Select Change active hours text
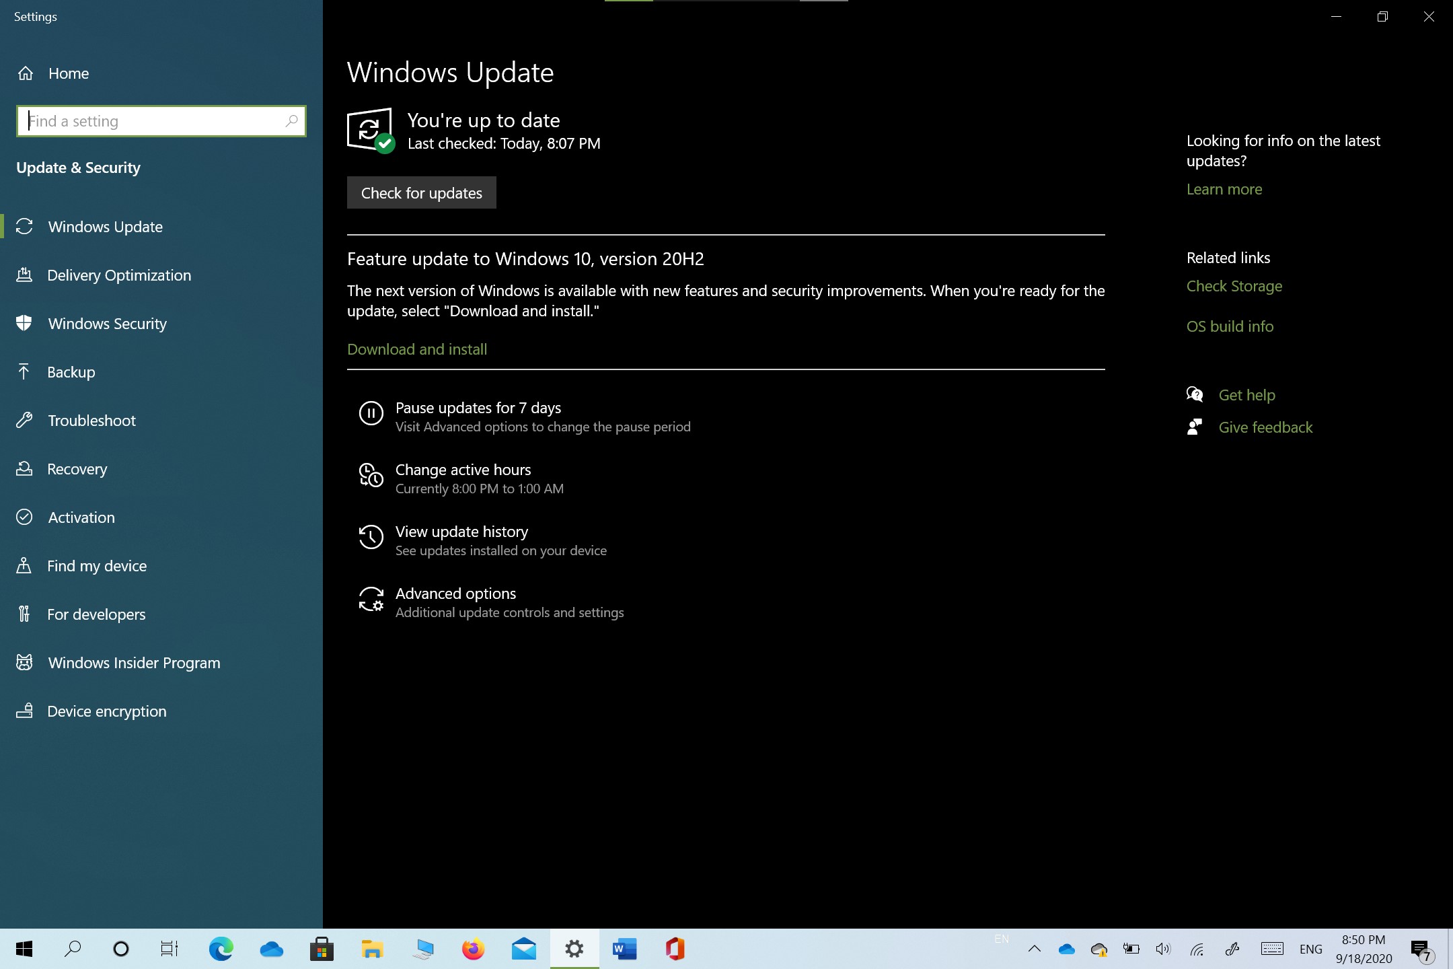Image resolution: width=1453 pixels, height=969 pixels. click(463, 470)
